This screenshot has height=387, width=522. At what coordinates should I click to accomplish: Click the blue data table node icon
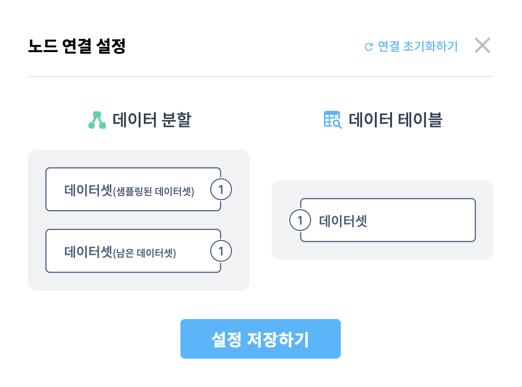coord(332,119)
